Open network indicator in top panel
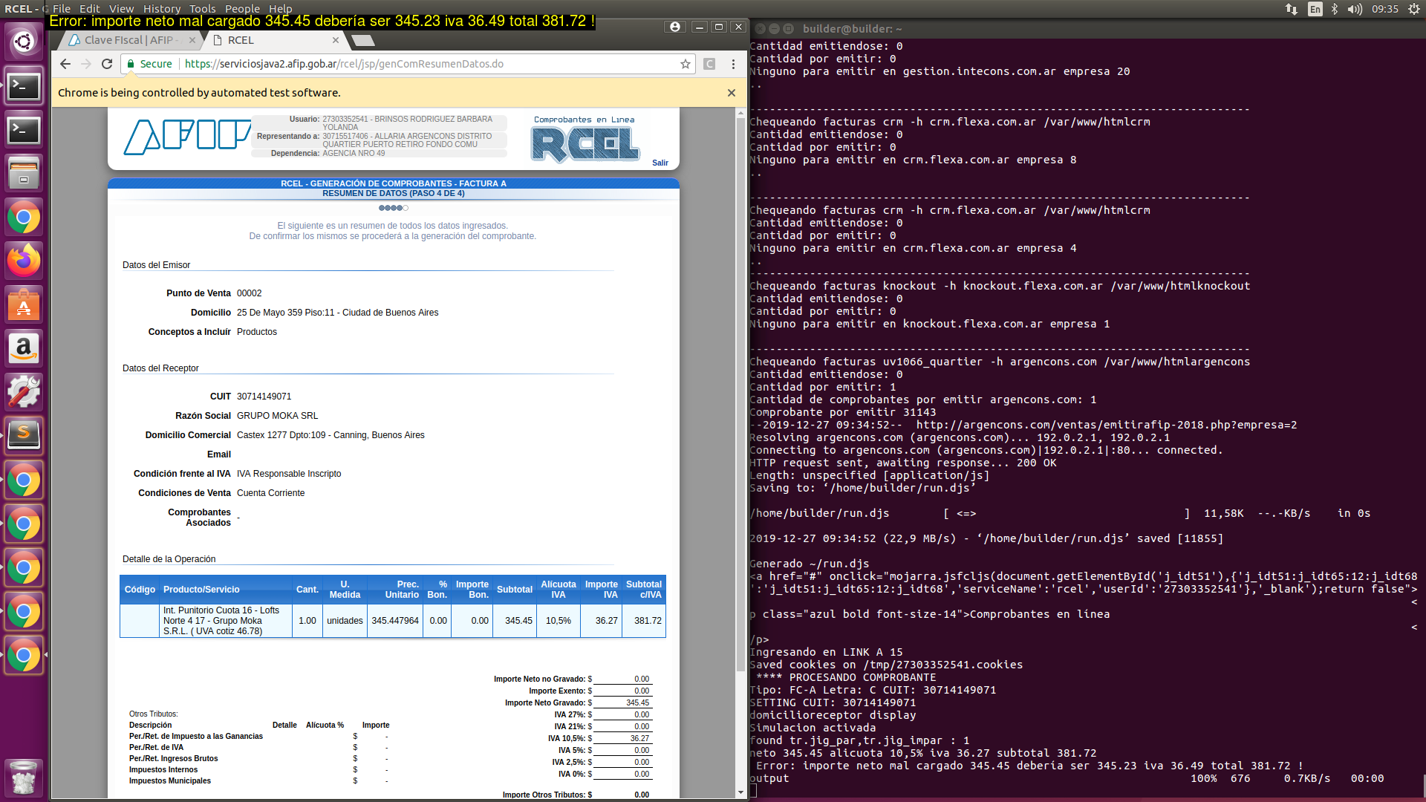This screenshot has height=802, width=1426. coord(1292,9)
